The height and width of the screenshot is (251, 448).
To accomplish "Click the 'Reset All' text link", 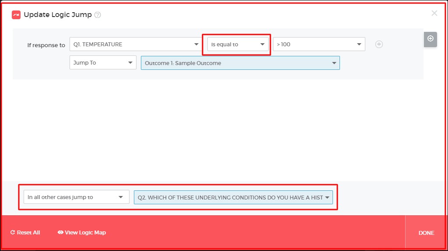I will pyautogui.click(x=28, y=233).
